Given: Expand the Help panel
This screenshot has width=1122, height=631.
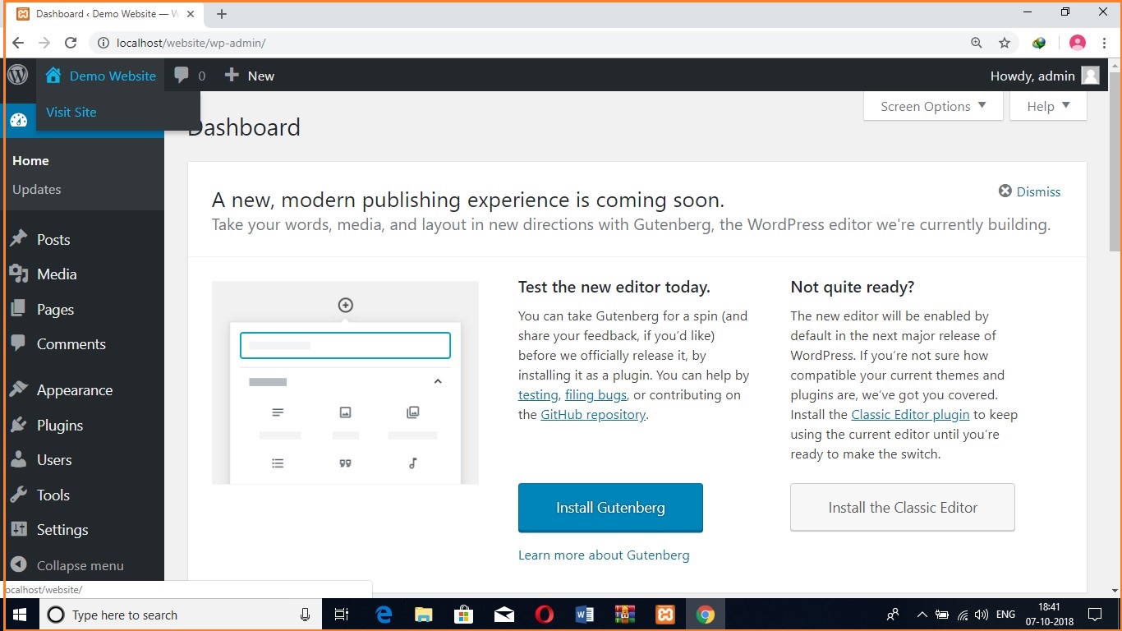Looking at the screenshot, I should (x=1049, y=106).
